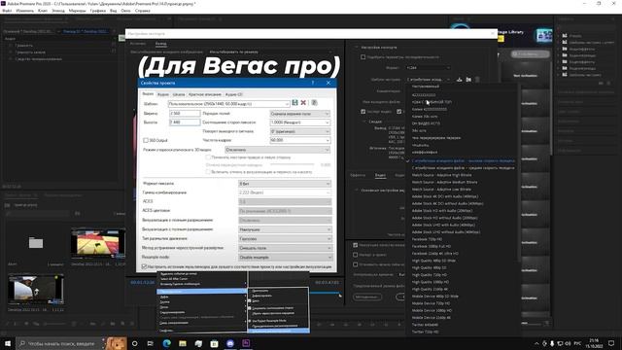
Task: Open the bin folder in project panel
Action: 36,242
